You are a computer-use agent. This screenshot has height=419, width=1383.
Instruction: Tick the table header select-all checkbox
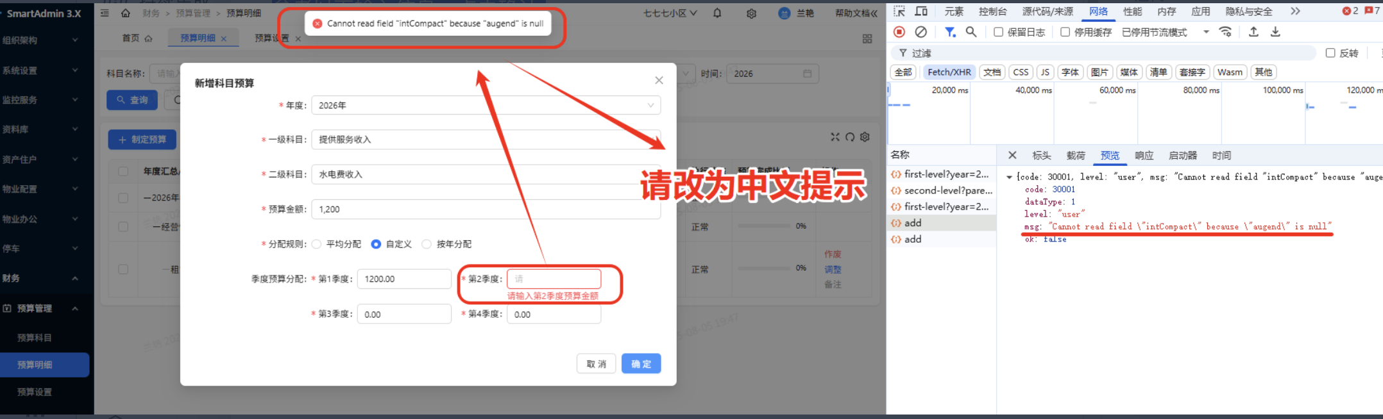(x=123, y=171)
